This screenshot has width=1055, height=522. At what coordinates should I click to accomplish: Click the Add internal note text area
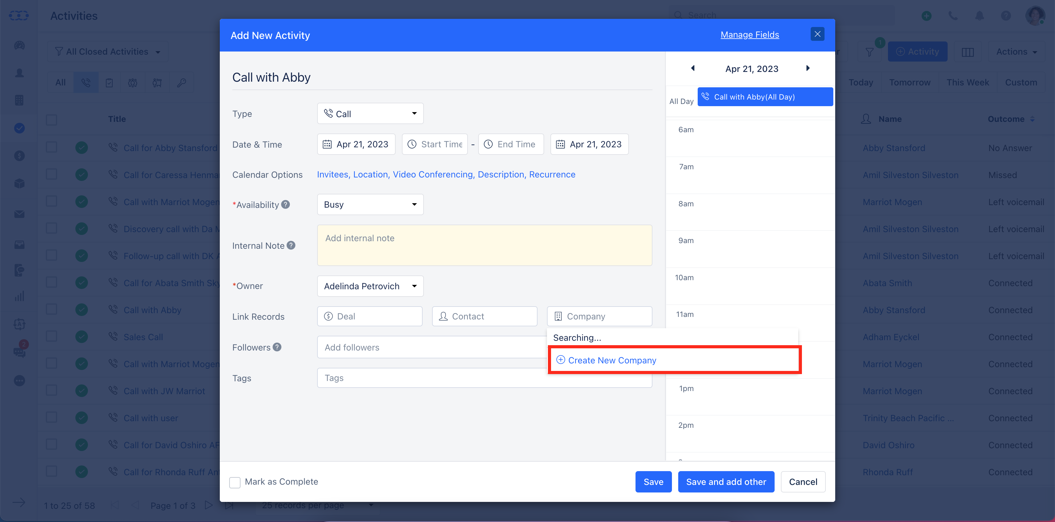pos(484,245)
